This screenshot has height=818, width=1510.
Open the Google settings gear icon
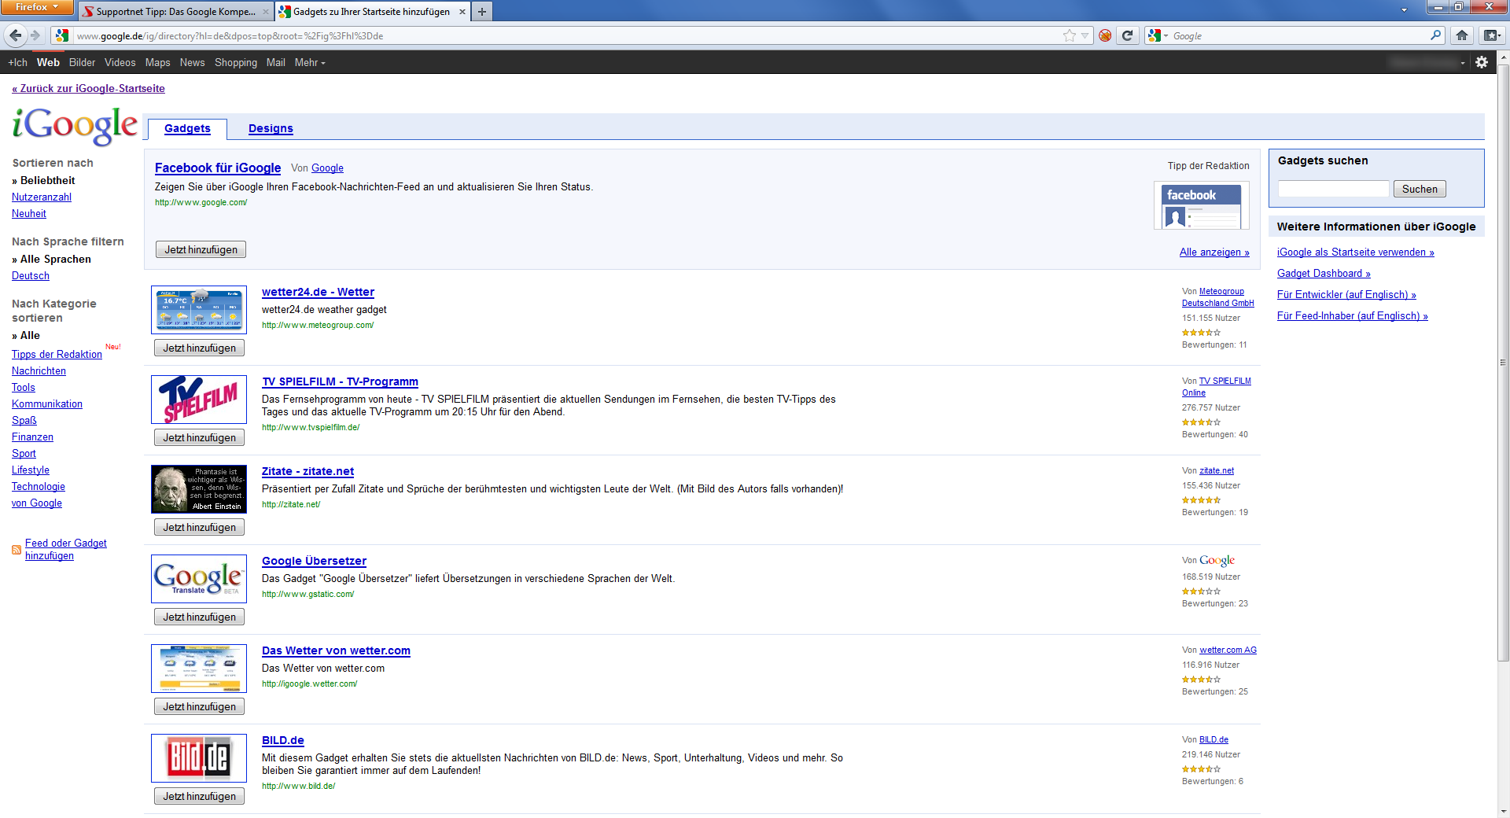[x=1482, y=62]
